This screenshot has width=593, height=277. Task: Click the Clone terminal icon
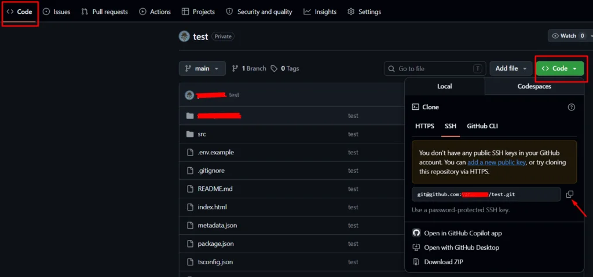pyautogui.click(x=415, y=107)
